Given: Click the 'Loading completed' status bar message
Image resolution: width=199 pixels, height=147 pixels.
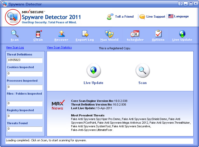Looking at the screenshot, I should (x=46, y=140).
